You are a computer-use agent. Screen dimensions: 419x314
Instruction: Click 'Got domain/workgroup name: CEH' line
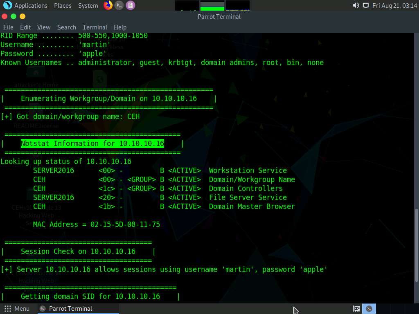click(70, 117)
